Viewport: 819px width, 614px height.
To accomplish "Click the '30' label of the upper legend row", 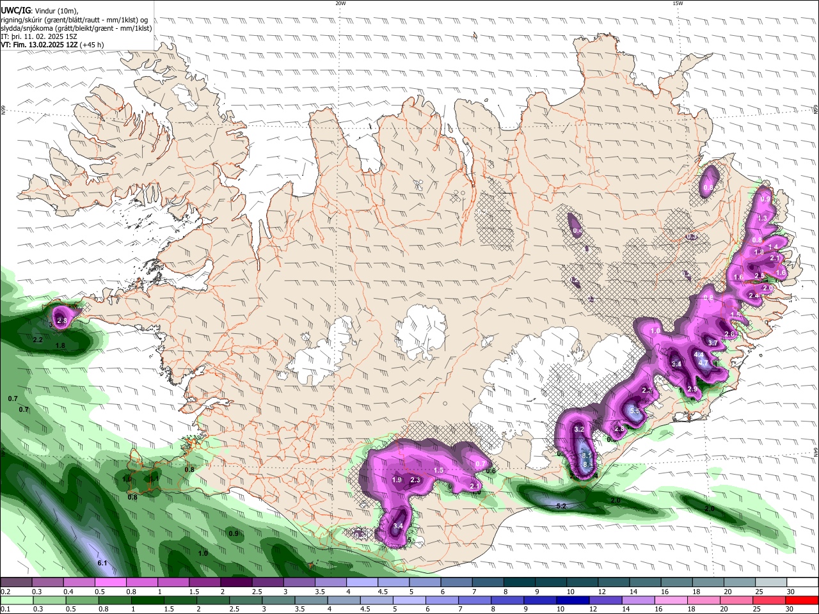I will pyautogui.click(x=790, y=592).
